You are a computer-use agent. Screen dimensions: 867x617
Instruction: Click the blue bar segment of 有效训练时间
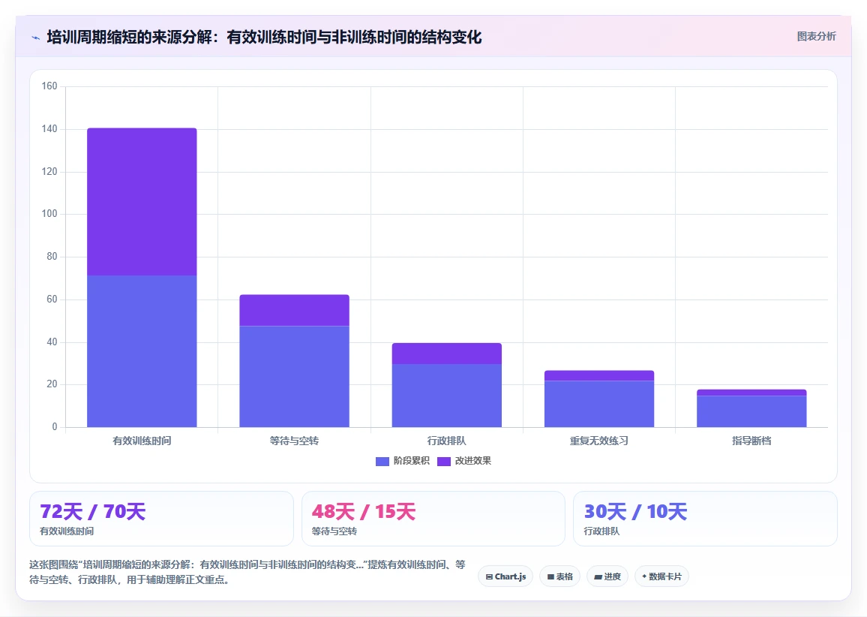click(x=142, y=351)
